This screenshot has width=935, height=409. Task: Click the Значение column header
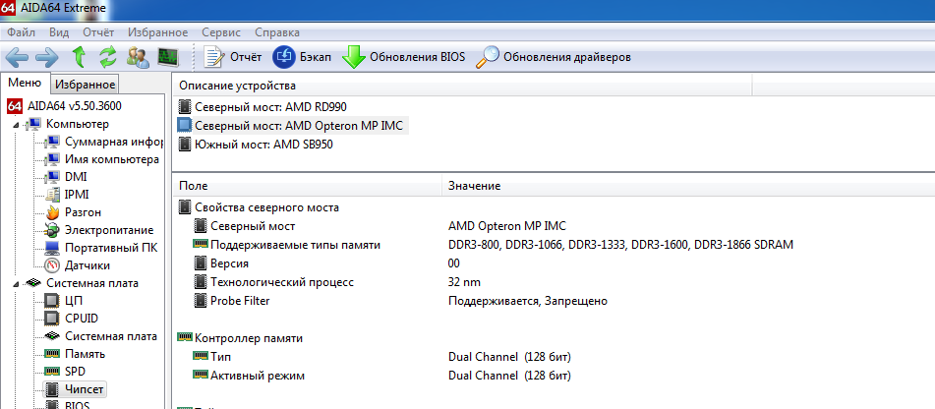click(475, 186)
